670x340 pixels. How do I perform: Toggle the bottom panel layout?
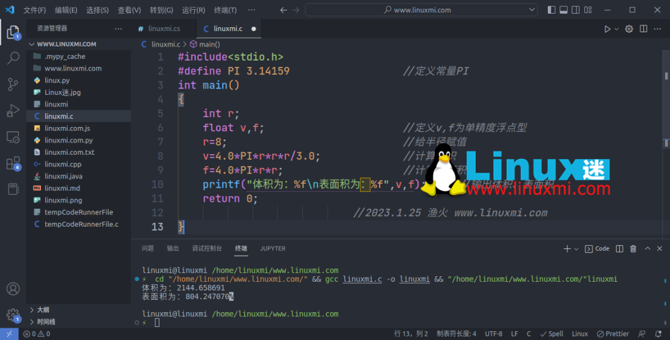tap(563, 10)
